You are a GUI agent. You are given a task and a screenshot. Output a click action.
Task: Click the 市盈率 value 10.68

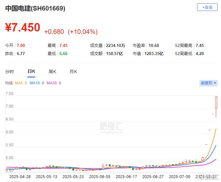pos(154,45)
